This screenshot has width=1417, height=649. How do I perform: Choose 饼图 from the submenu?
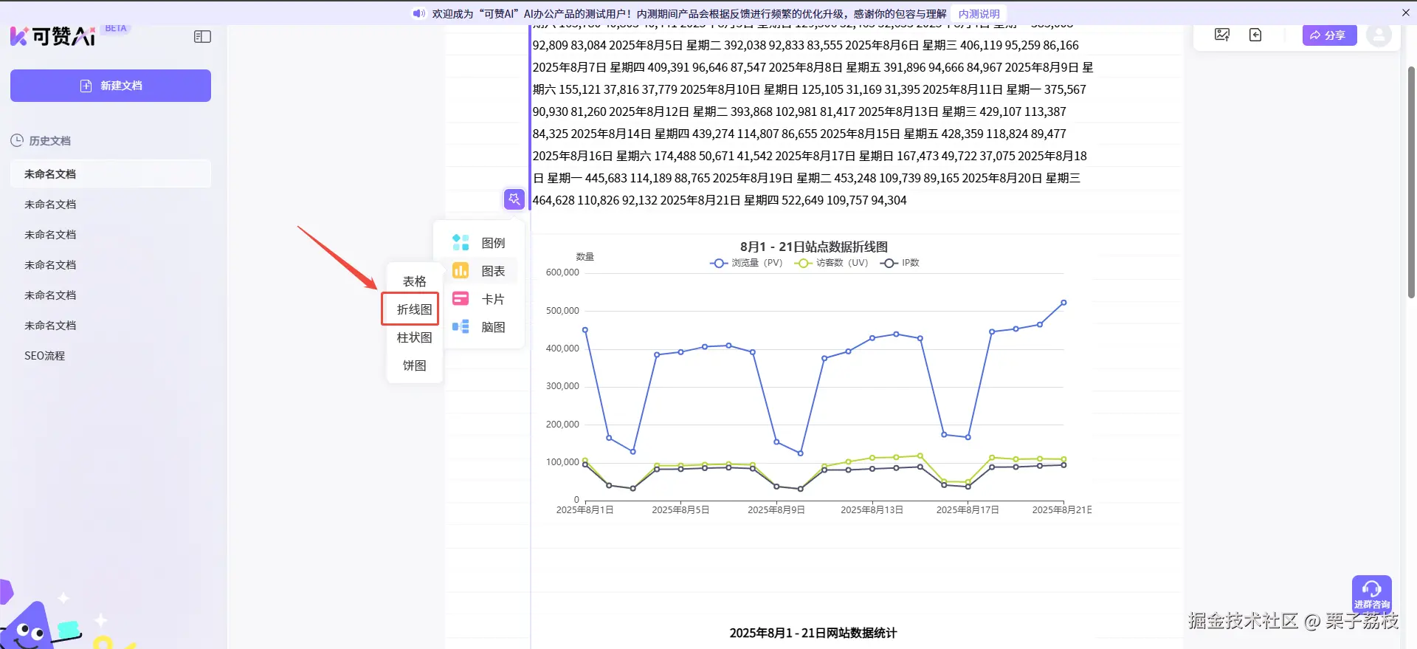tap(414, 365)
